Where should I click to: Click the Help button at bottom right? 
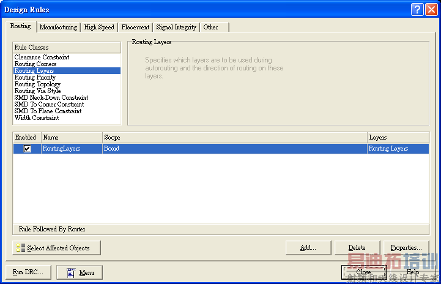click(x=413, y=272)
